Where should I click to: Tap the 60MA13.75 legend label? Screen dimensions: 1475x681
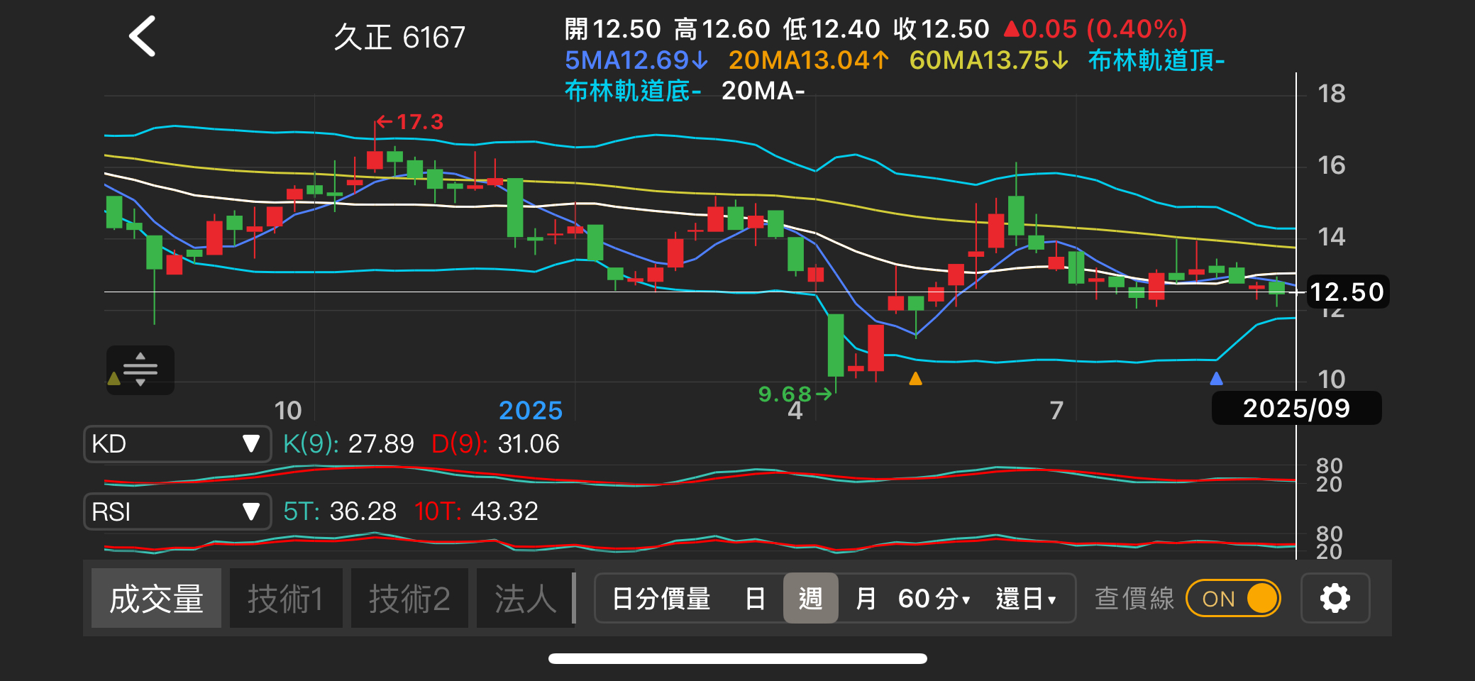click(x=989, y=60)
